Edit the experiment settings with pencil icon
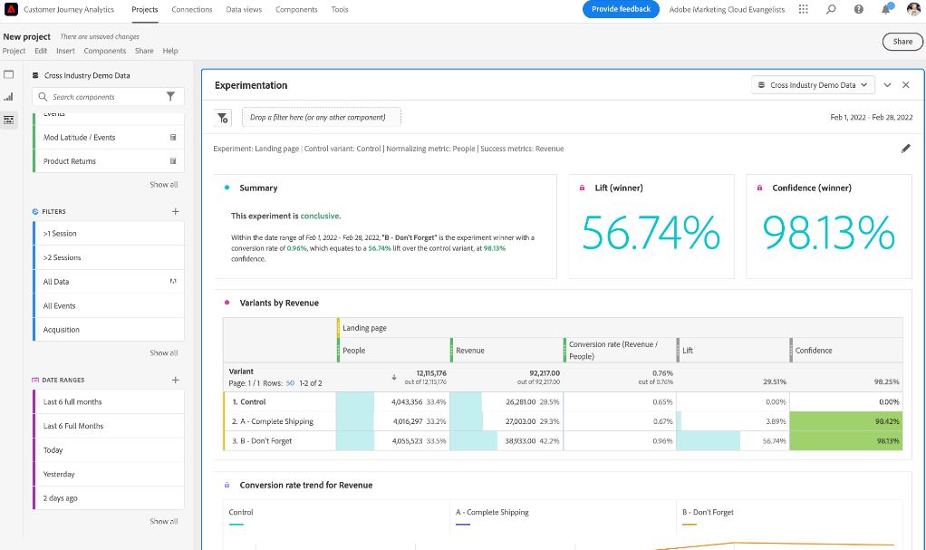 click(905, 149)
